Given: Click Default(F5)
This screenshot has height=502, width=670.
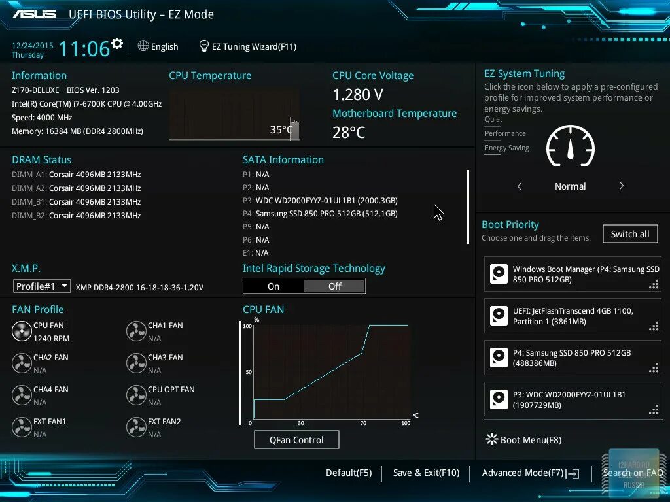Looking at the screenshot, I should (349, 473).
